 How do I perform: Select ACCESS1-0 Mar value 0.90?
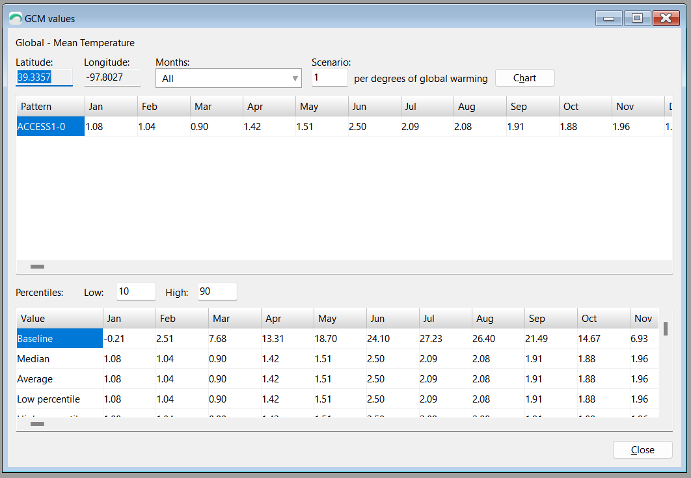tap(217, 127)
